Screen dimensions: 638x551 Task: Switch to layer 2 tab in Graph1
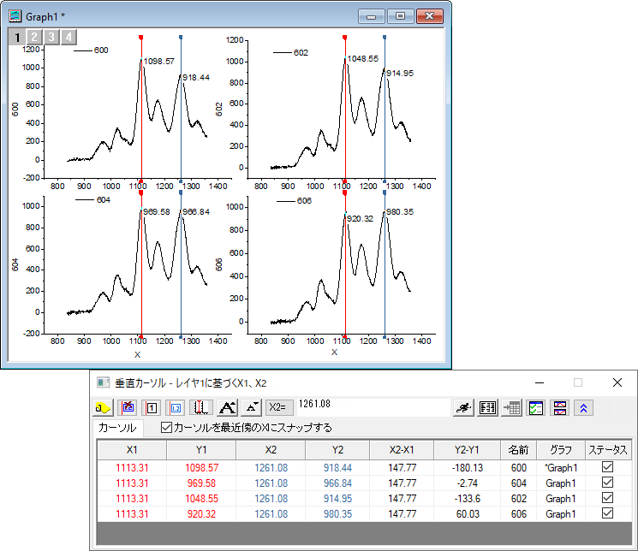[34, 37]
